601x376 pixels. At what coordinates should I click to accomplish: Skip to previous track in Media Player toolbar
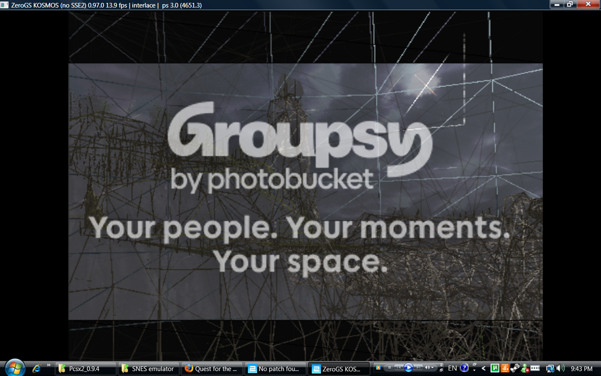click(399, 368)
